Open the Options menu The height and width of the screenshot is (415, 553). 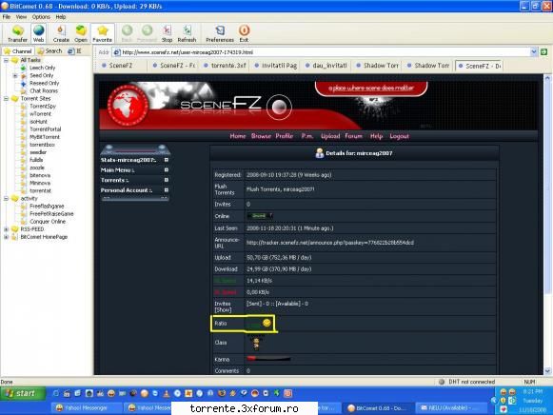coord(41,16)
